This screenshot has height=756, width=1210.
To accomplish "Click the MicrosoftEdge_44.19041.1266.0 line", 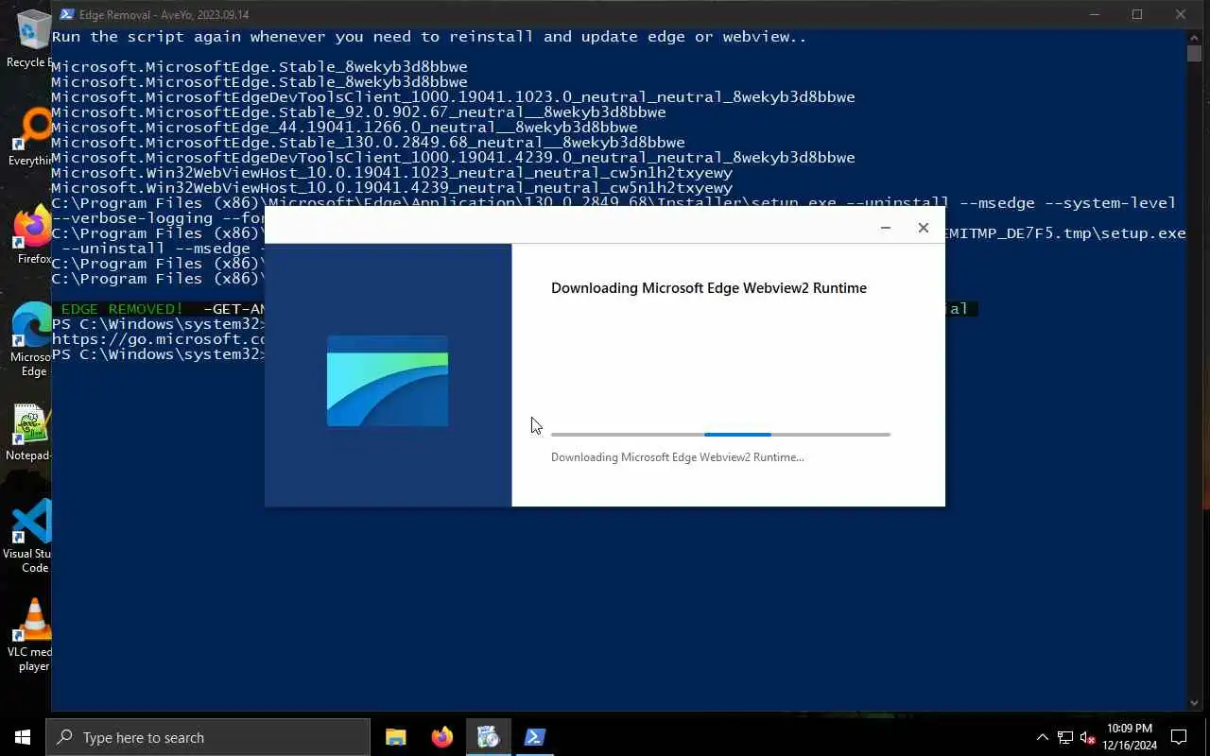I will 344,128.
